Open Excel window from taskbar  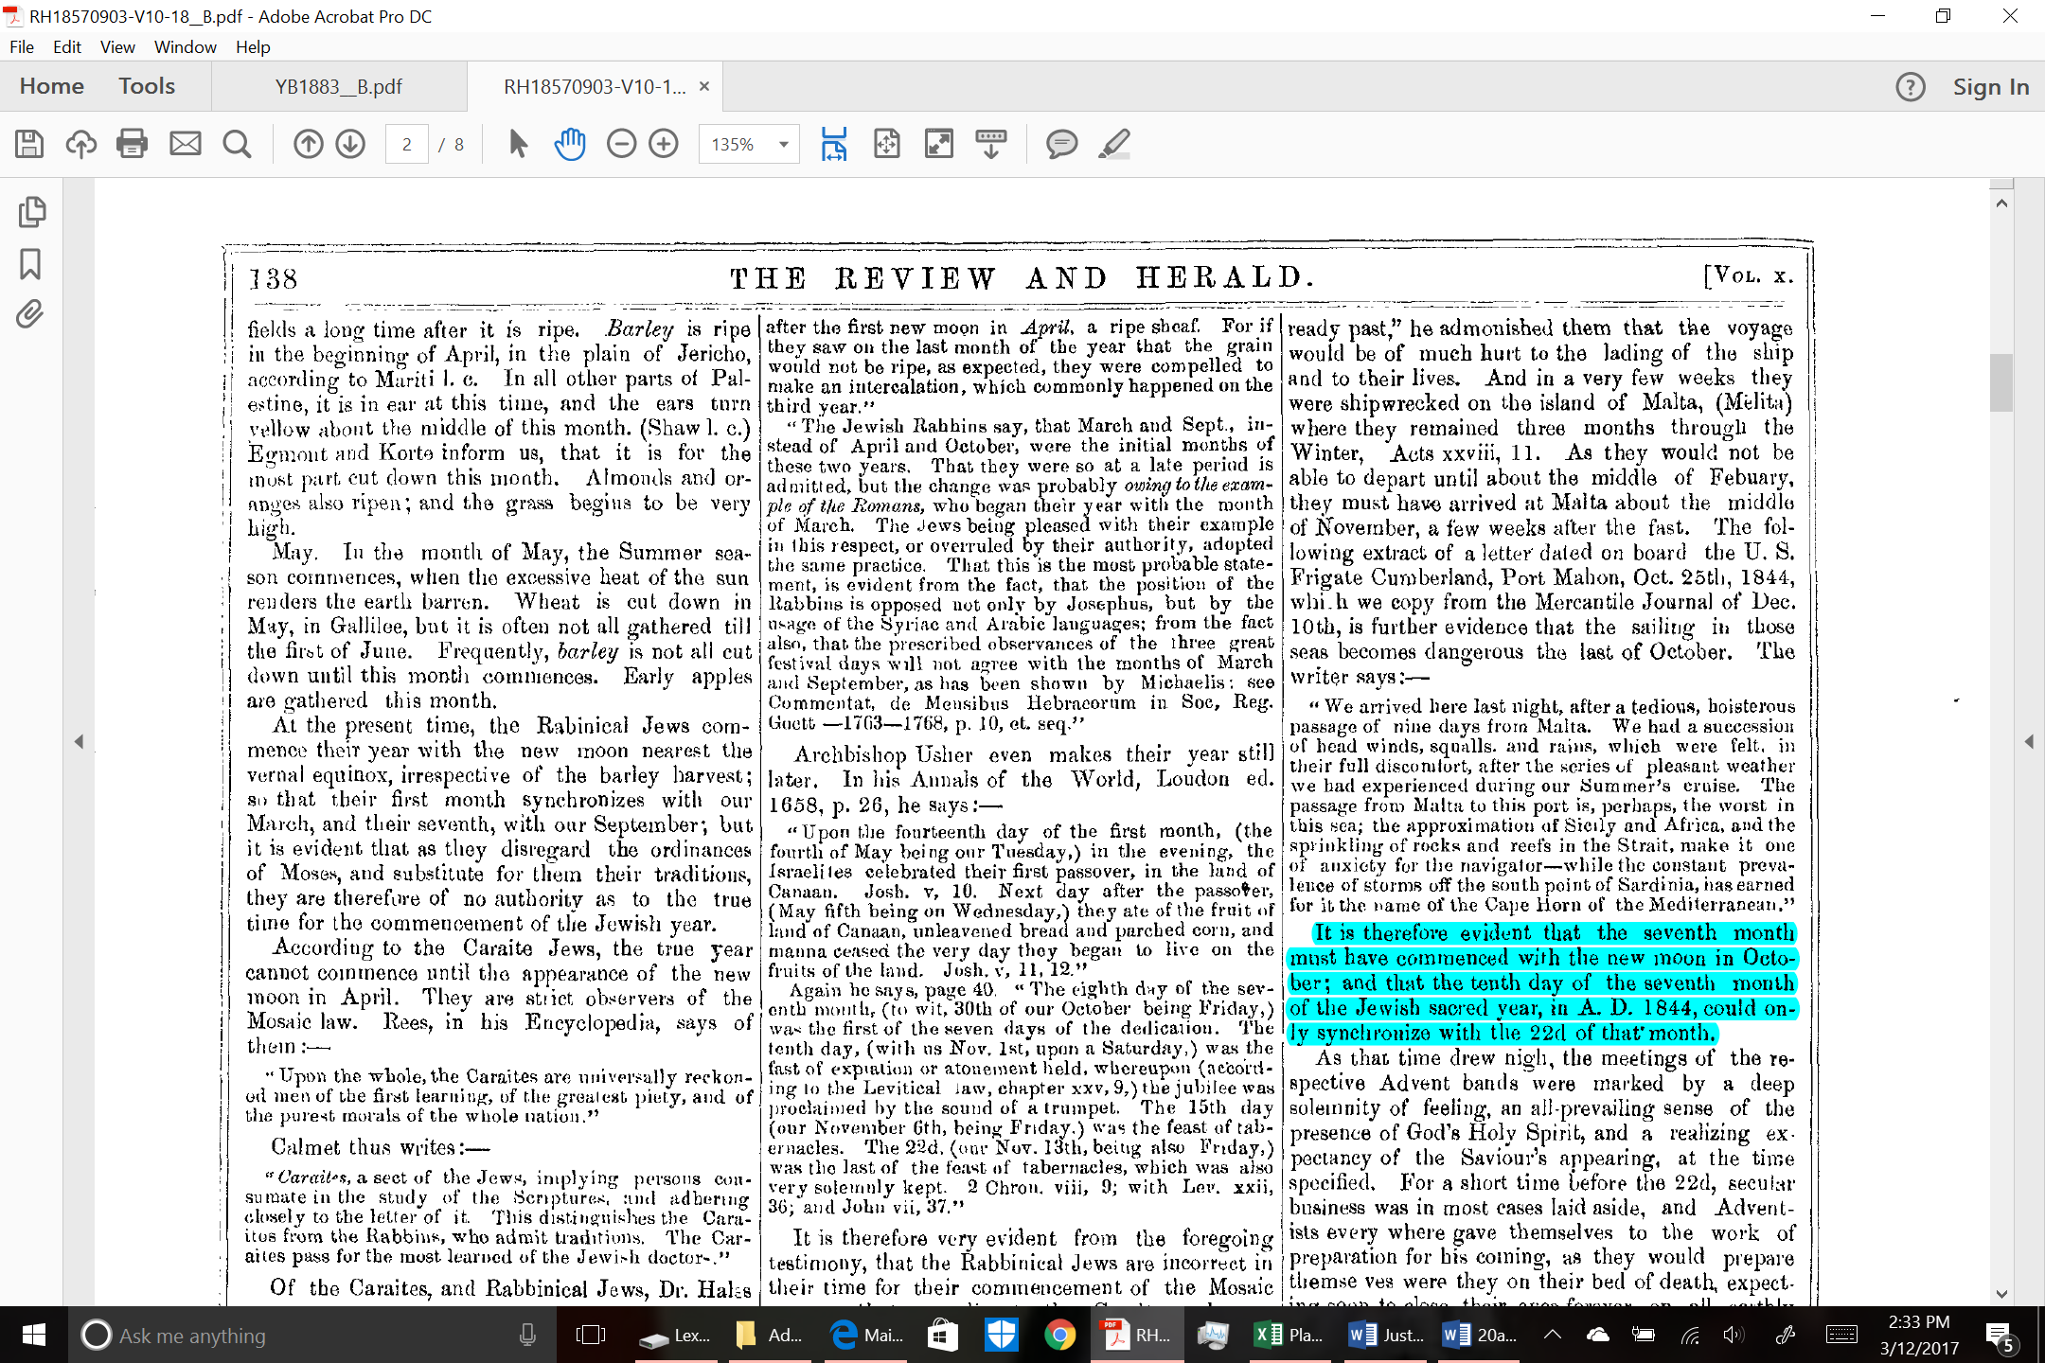point(1288,1335)
